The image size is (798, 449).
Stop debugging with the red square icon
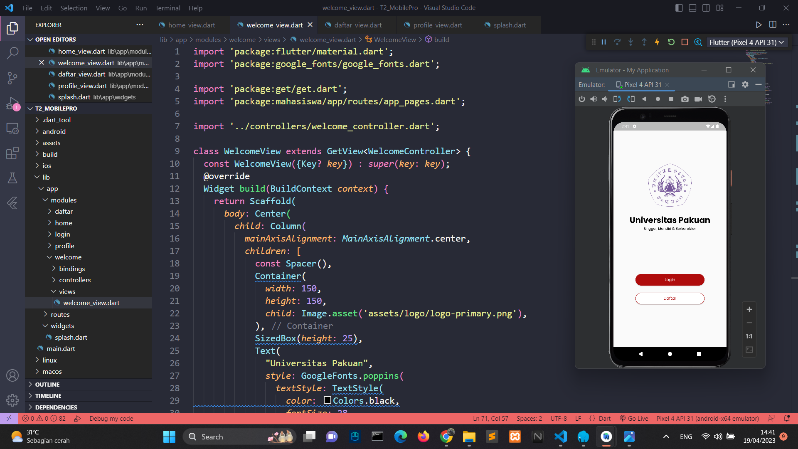(x=685, y=42)
